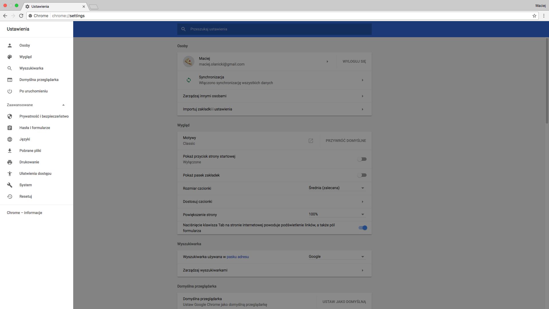
Task: Click the pasku adresu link
Action: click(x=238, y=257)
